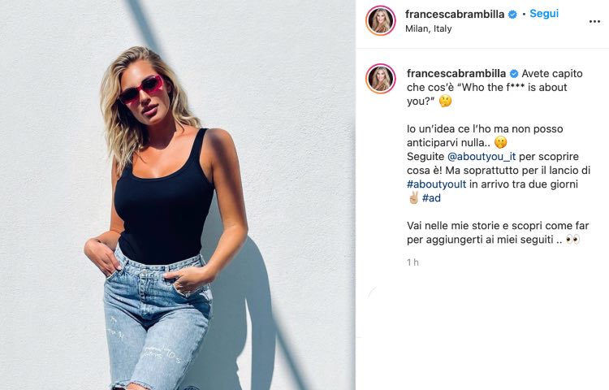Click the caption profile avatar
The image size is (609, 390).
coord(381,79)
